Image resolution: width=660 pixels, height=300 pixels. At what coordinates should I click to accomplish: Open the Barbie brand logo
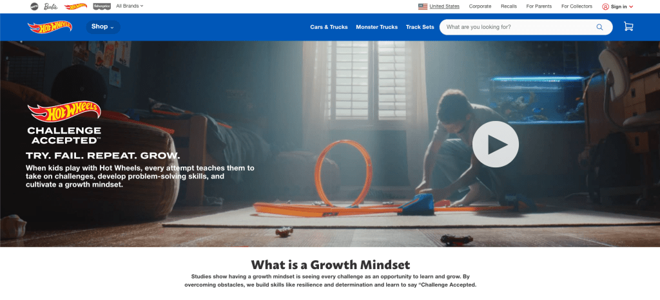coord(51,6)
